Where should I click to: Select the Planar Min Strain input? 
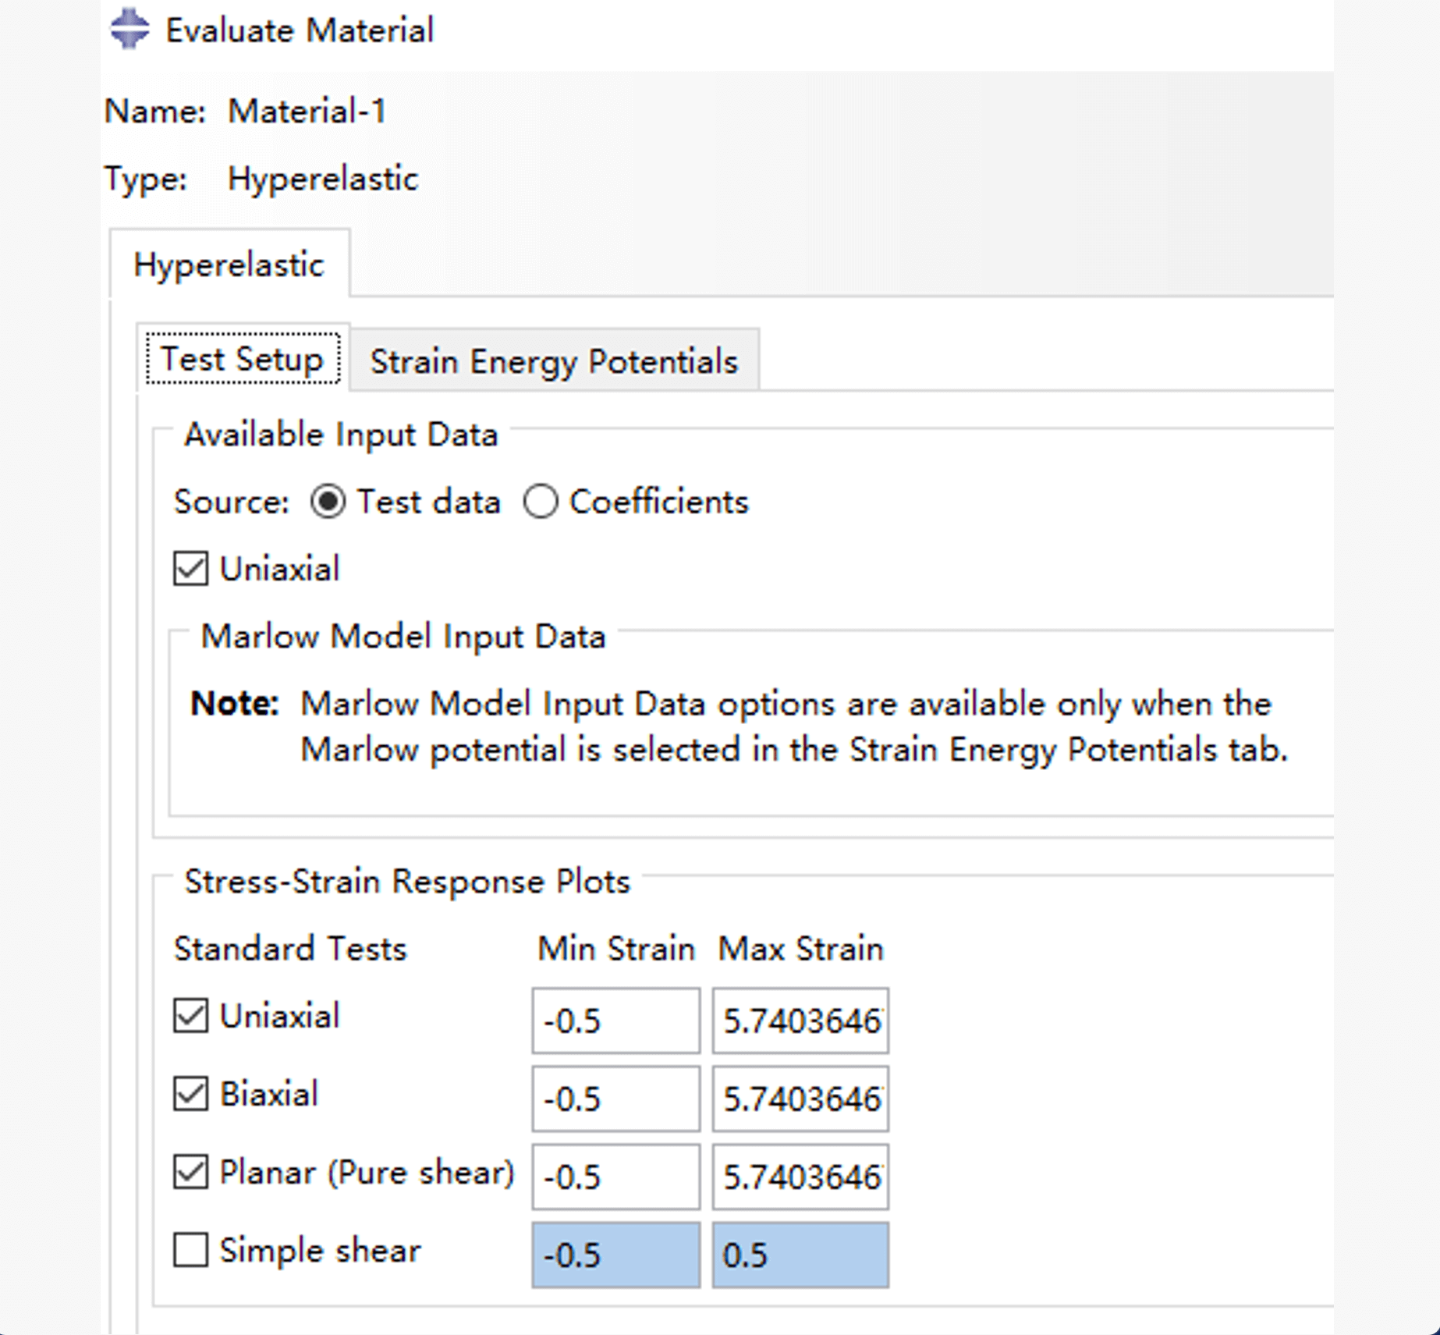click(615, 1177)
